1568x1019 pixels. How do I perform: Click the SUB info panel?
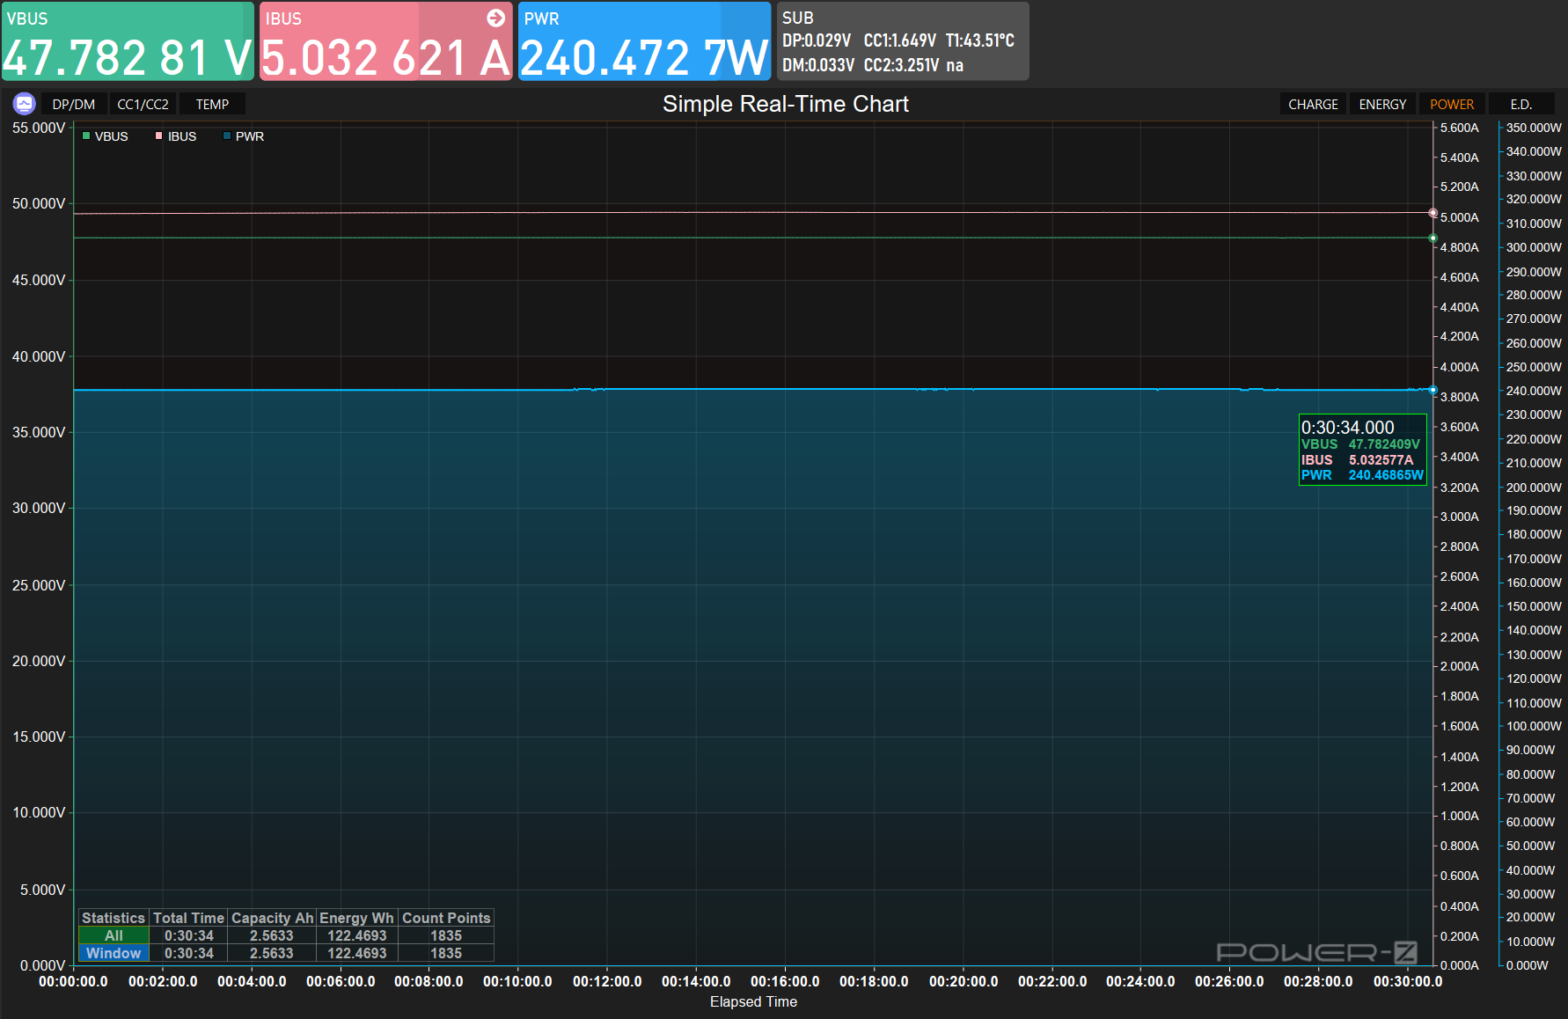tap(903, 41)
